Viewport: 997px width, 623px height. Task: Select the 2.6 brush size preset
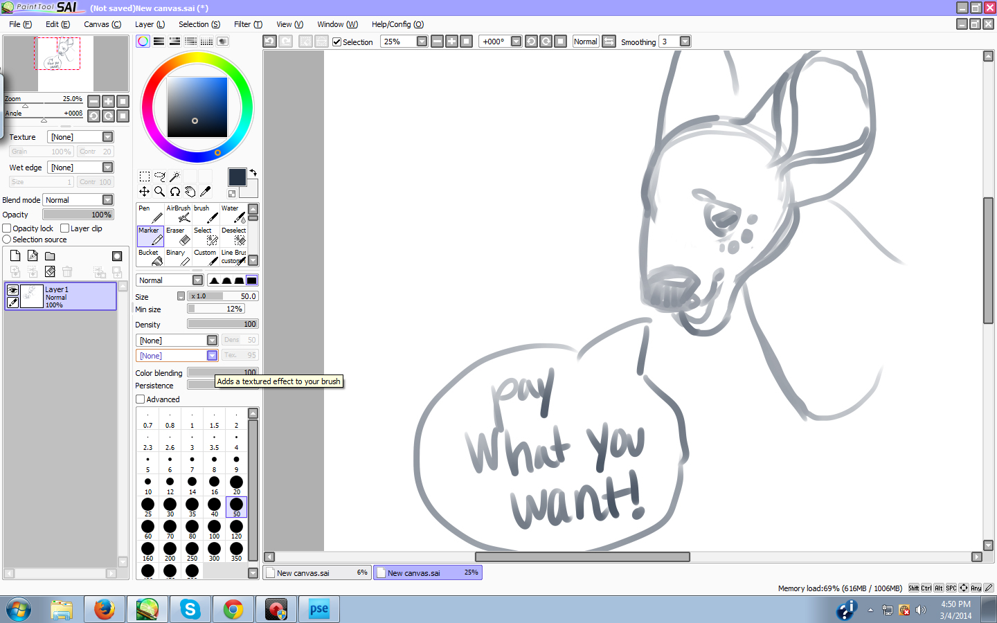[x=170, y=442]
